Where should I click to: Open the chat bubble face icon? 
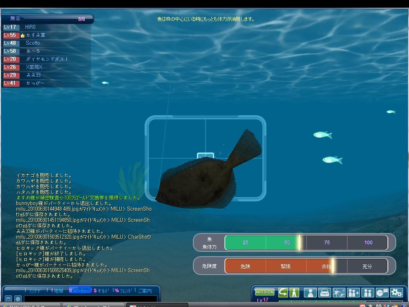click(x=382, y=293)
